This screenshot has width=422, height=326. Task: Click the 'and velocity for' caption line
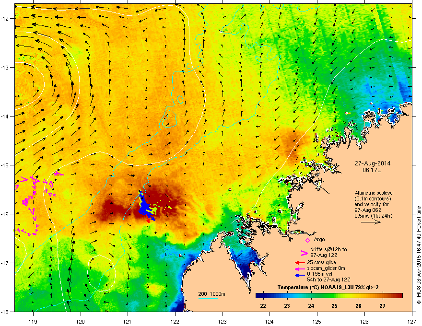[x=370, y=204]
